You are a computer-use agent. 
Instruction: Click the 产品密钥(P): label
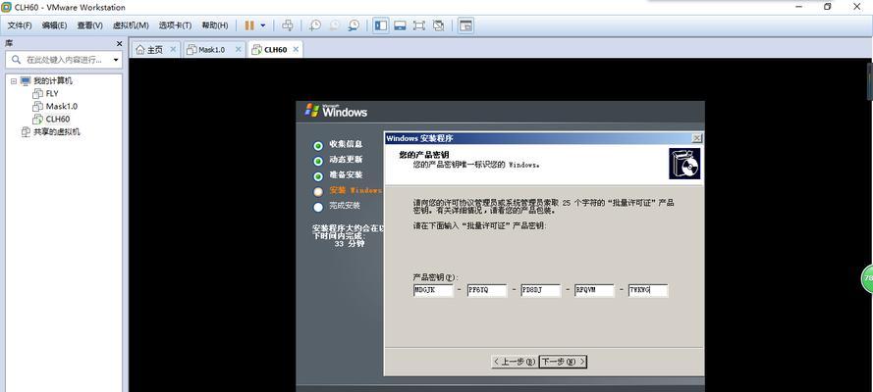click(x=434, y=277)
